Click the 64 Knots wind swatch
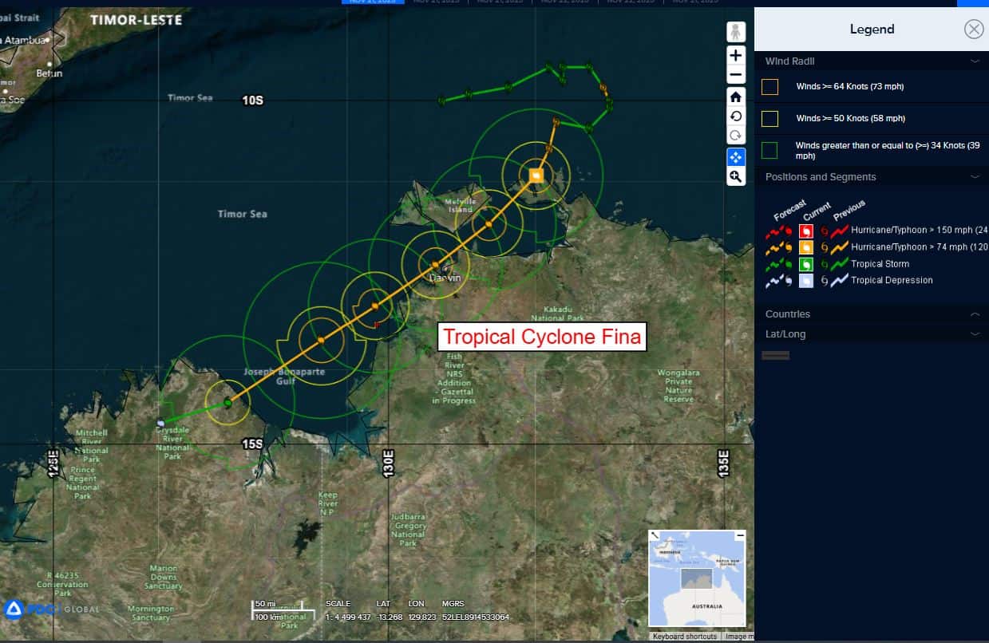The width and height of the screenshot is (989, 643). [769, 87]
